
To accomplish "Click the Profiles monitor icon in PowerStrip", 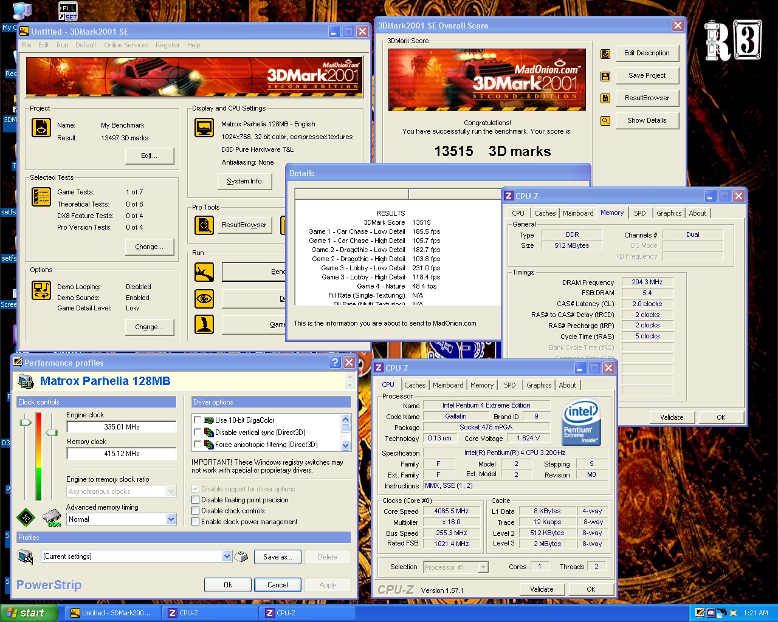I will tap(26, 556).
